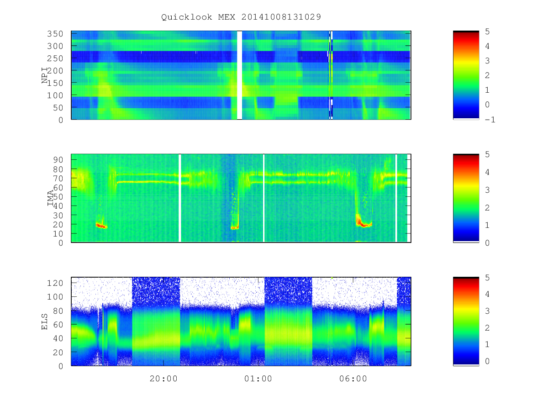This screenshot has height=411, width=548.
Task: Click the '01:00' time axis label
Action: 258,379
